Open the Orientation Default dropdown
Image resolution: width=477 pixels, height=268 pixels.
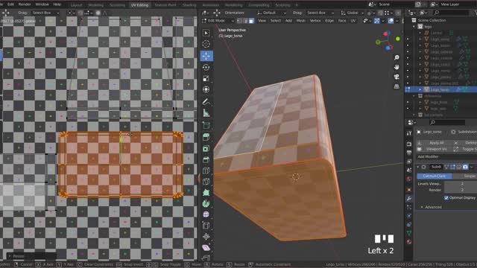pyautogui.click(x=271, y=13)
